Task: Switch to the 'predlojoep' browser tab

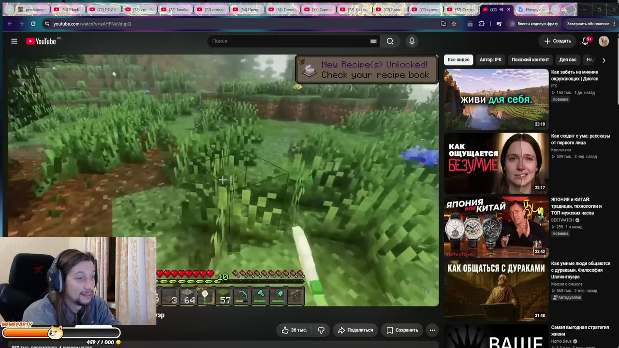Action: 32,10
